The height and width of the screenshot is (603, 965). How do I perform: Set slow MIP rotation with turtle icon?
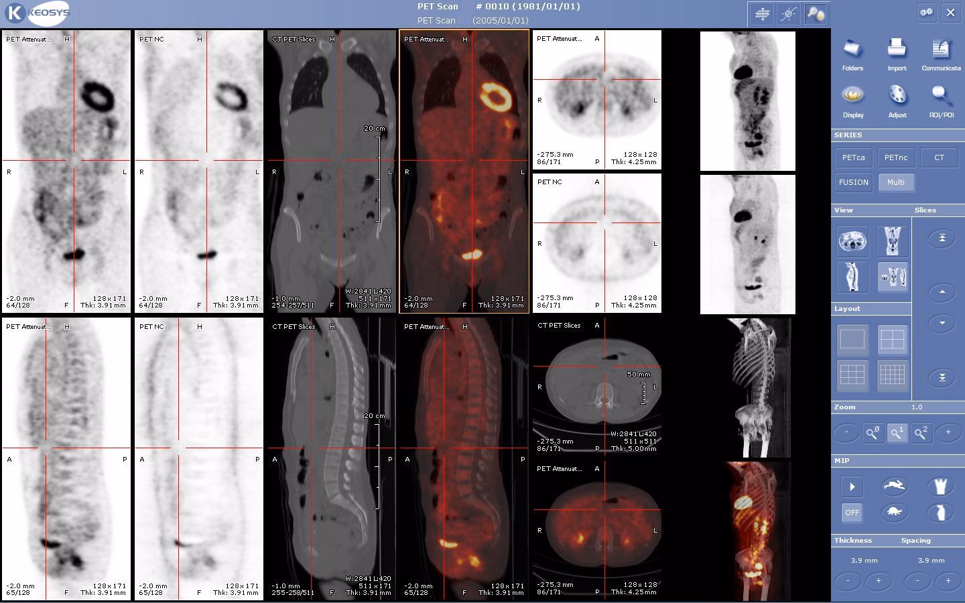click(895, 513)
